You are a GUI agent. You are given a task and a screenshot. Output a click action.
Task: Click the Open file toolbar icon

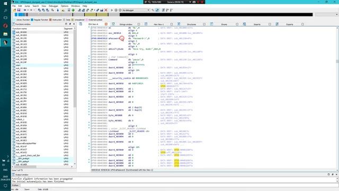pos(14,10)
